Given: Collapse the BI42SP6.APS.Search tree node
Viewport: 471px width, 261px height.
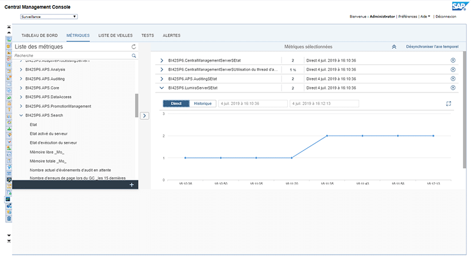Looking at the screenshot, I should tap(21, 115).
